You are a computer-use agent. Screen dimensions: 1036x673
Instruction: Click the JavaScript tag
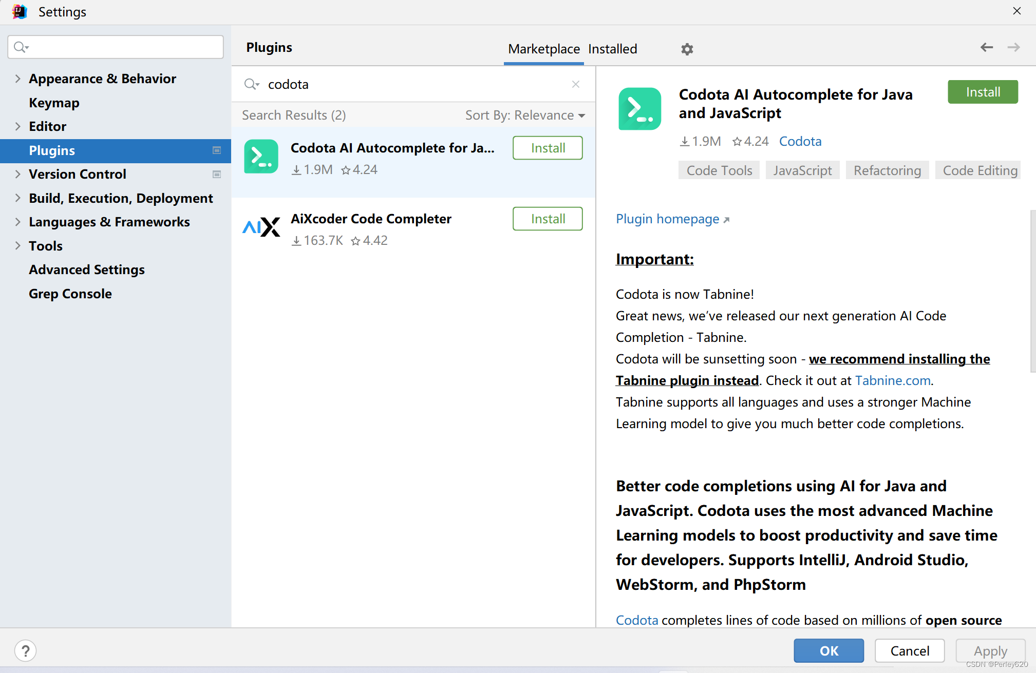pos(802,170)
